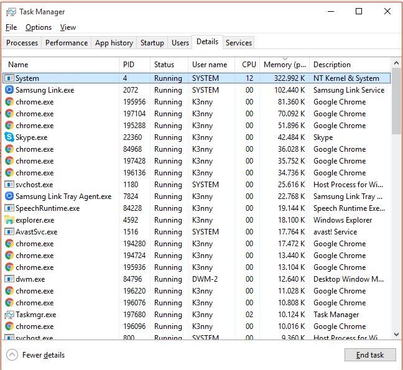This screenshot has width=403, height=370.
Task: Click the Taskmgr.exe icon
Action: (x=9, y=315)
